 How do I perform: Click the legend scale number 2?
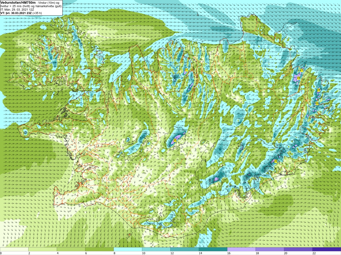tap(29, 253)
